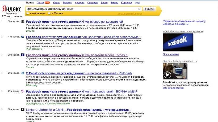Open the Картинки service
Screen dimensions: 218x122
tap(127, 3)
